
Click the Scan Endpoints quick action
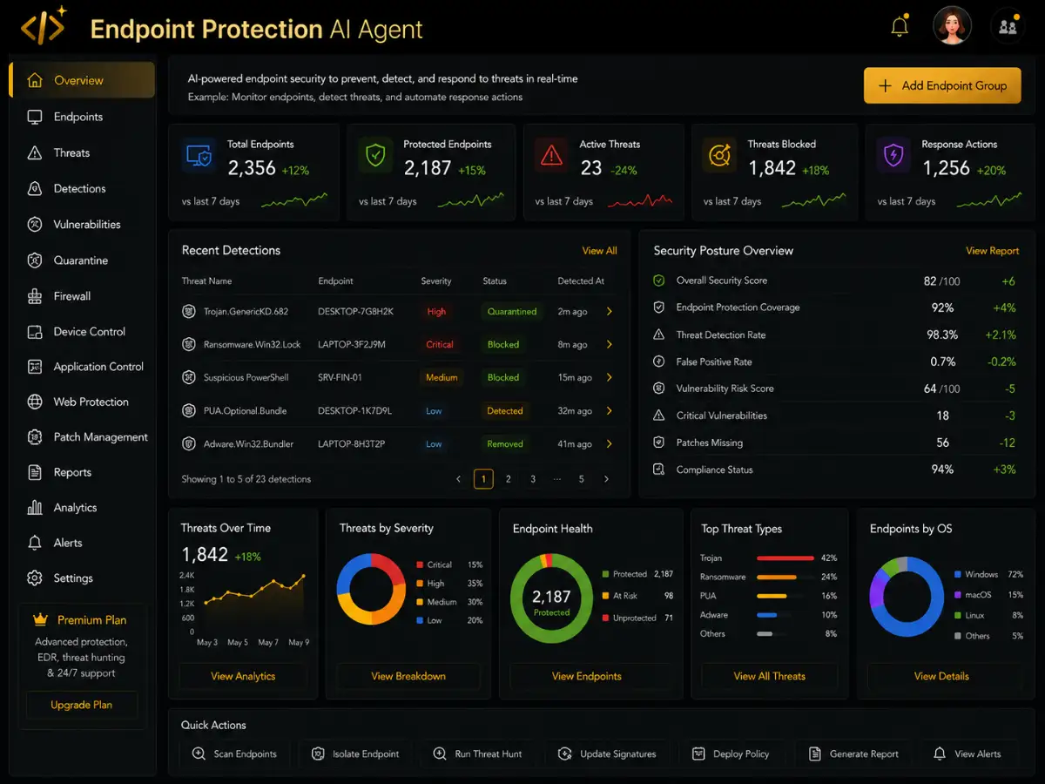[234, 754]
